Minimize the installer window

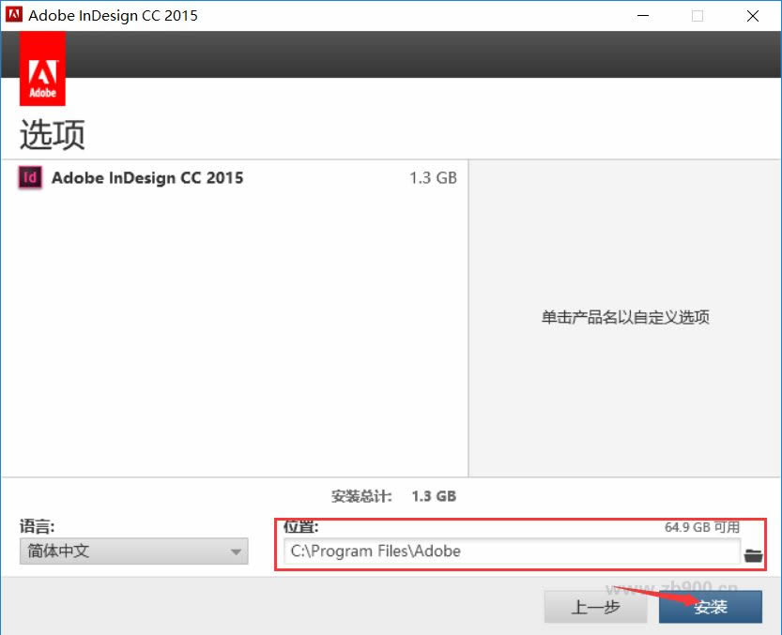(642, 16)
